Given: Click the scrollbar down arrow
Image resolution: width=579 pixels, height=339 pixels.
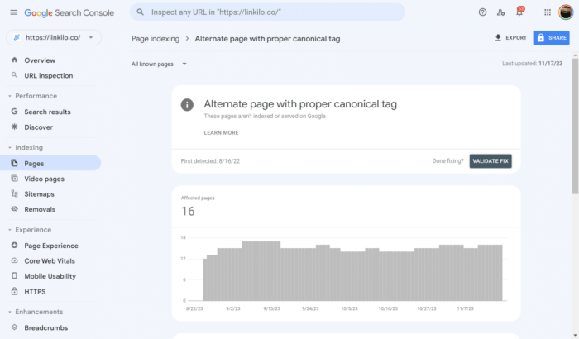Looking at the screenshot, I should [x=576, y=336].
